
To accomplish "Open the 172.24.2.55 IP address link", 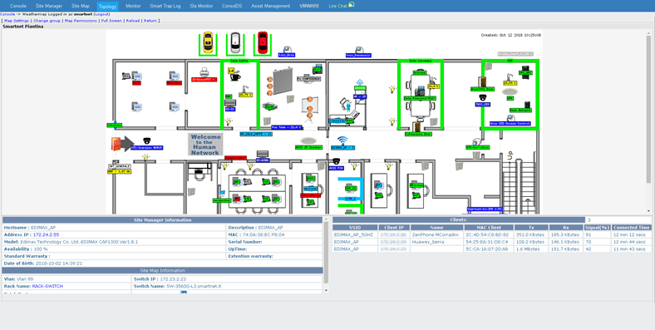I will [x=47, y=234].
